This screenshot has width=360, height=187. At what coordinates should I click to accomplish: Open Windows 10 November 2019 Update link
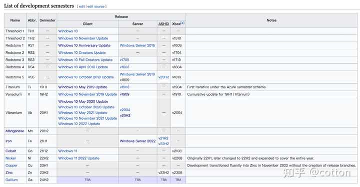[x=87, y=94]
